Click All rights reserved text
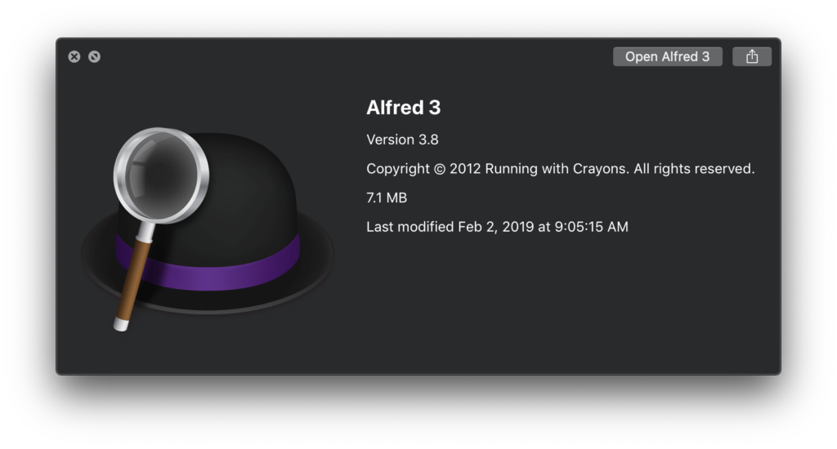 pos(694,169)
